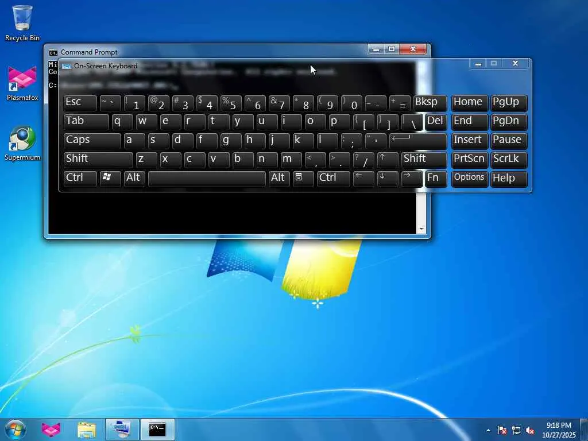
Task: Click the left bracket key
Action: pyautogui.click(x=363, y=122)
